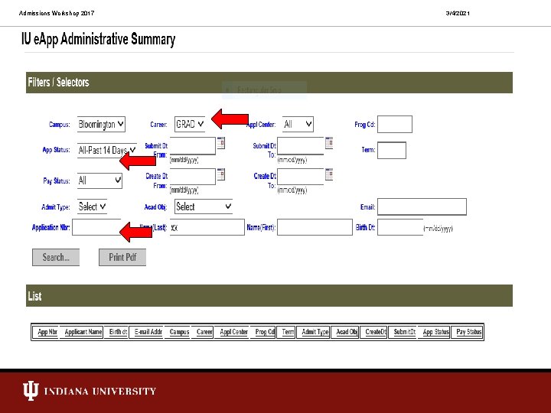Click the INDIANA UNIVERSITY footer wordmark
Screen dimensions: 551x413
[100, 392]
